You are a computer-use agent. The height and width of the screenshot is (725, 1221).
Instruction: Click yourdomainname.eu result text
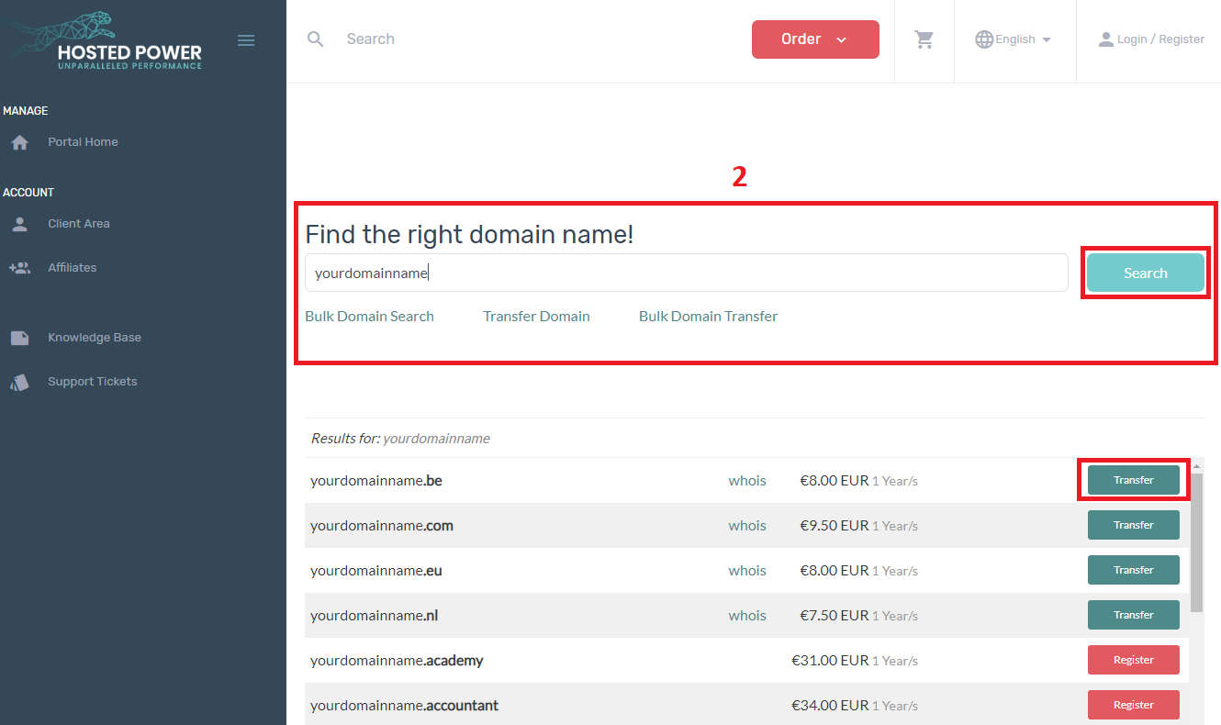click(x=376, y=571)
